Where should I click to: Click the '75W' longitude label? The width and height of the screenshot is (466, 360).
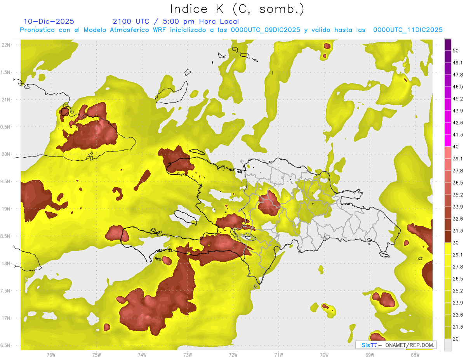96,355
